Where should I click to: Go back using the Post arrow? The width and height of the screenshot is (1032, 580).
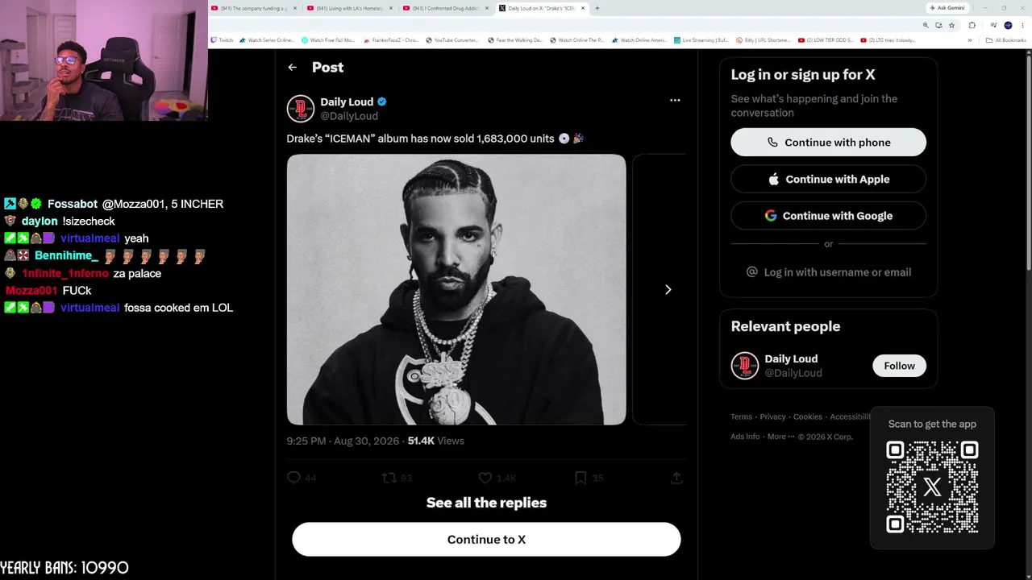pos(293,68)
